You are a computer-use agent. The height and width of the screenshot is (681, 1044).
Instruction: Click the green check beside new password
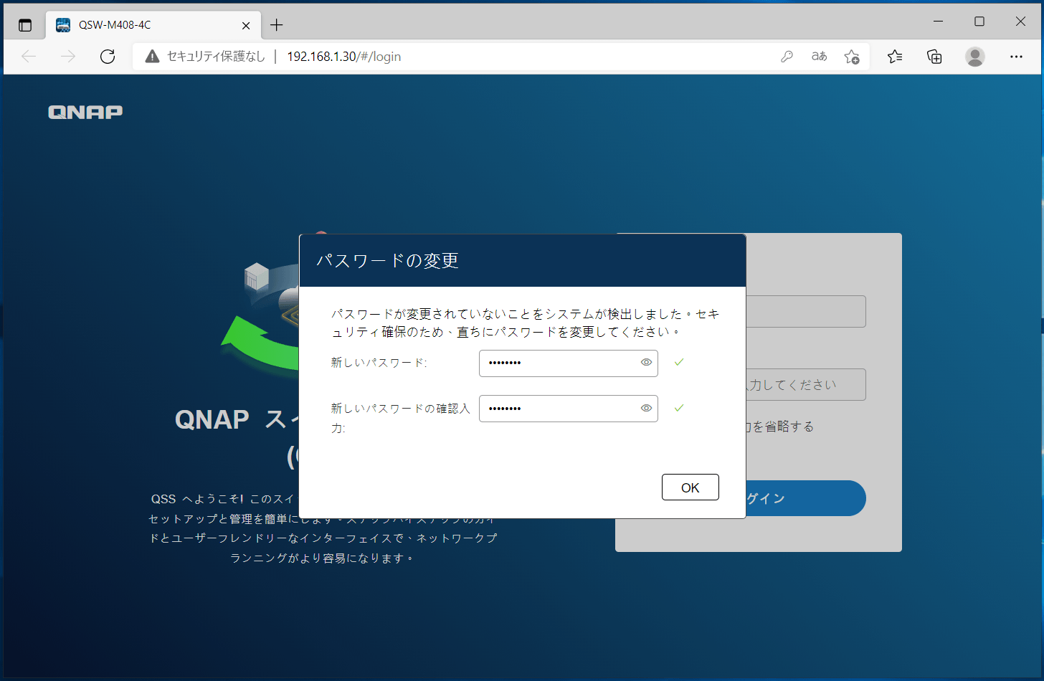click(679, 363)
